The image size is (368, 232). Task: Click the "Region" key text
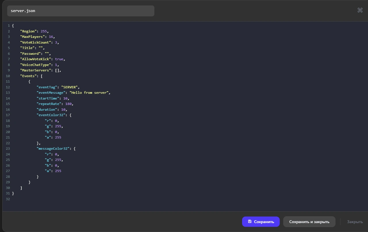[x=28, y=31]
